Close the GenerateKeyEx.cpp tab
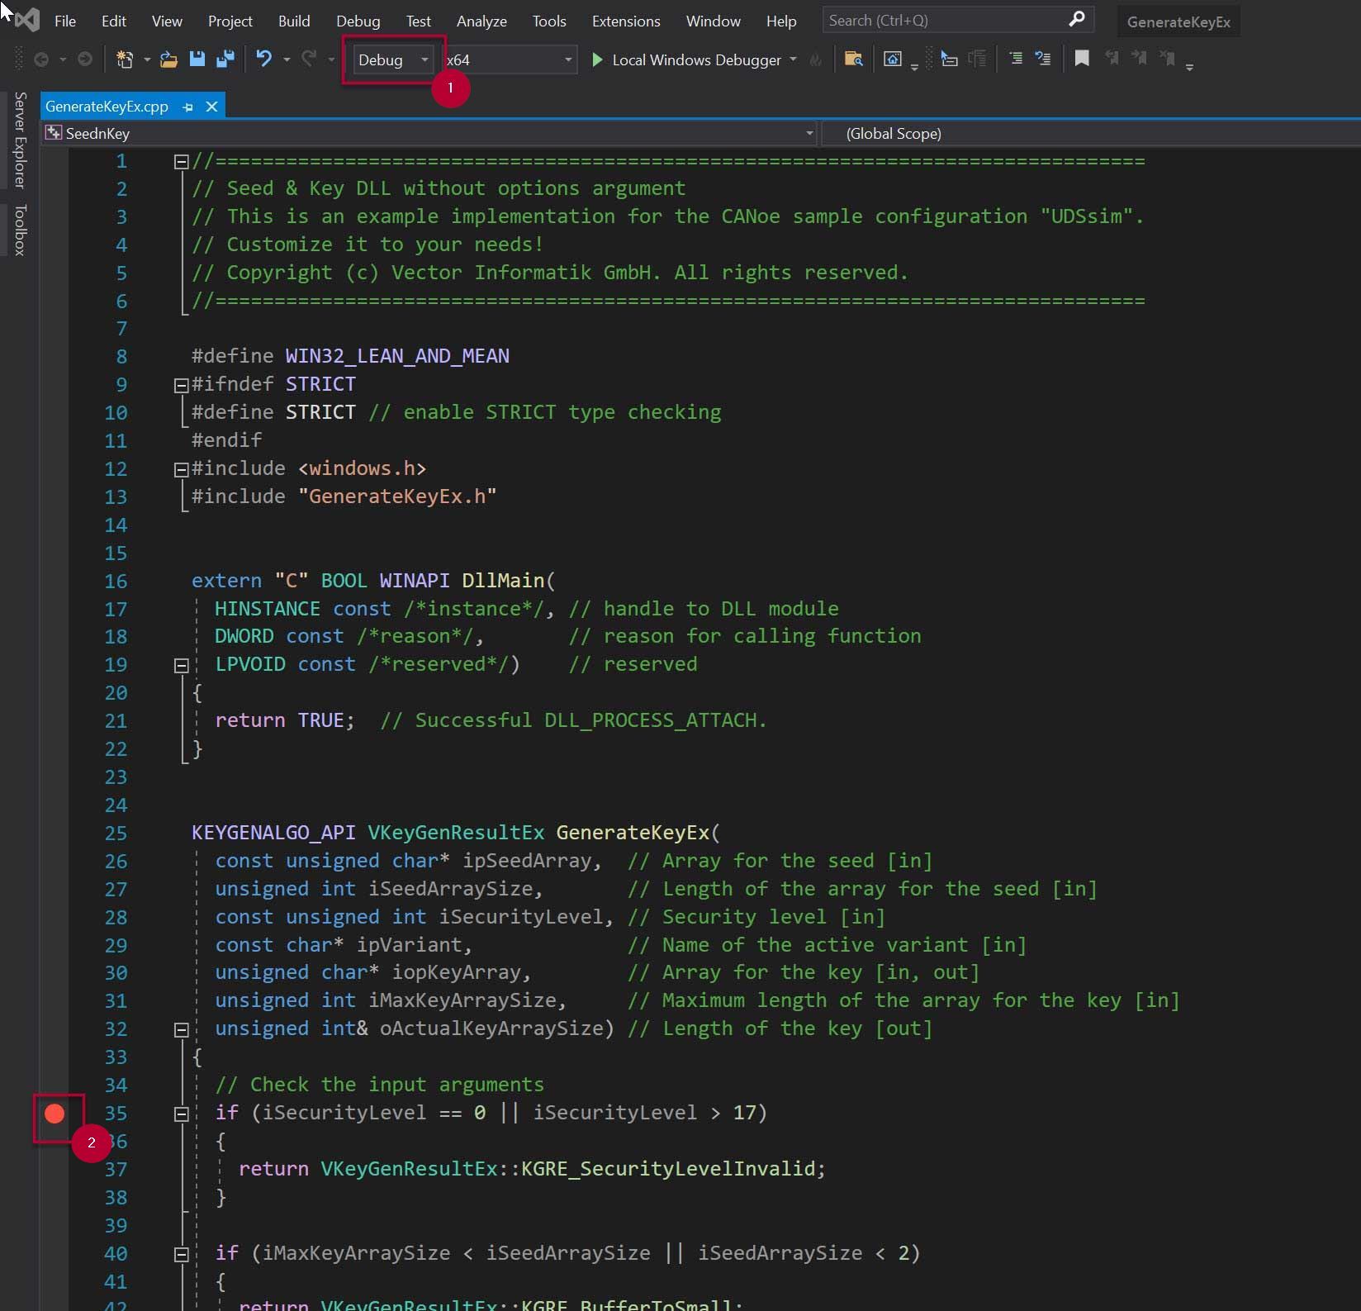1361x1311 pixels. pos(212,107)
